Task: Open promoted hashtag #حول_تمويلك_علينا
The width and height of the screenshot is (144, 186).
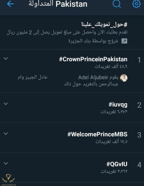Action: pyautogui.click(x=104, y=25)
